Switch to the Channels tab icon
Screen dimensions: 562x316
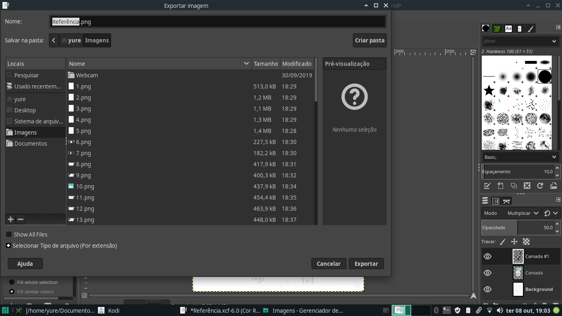point(496,201)
